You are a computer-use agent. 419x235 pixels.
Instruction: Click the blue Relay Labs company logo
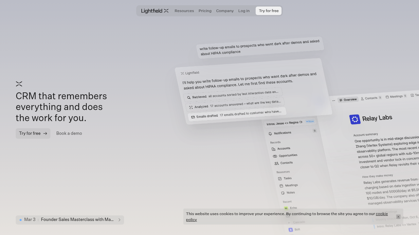point(355,119)
